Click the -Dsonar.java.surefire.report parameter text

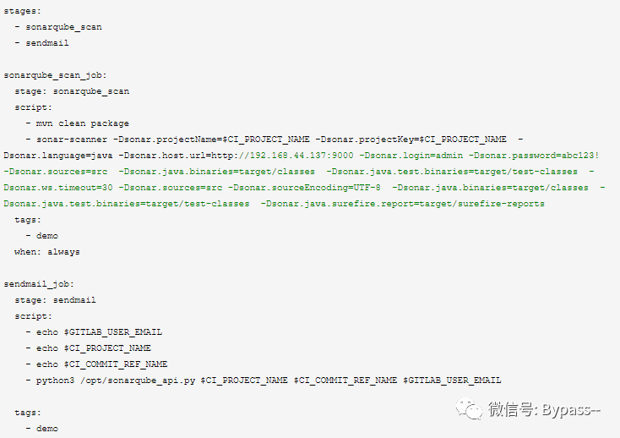click(403, 204)
